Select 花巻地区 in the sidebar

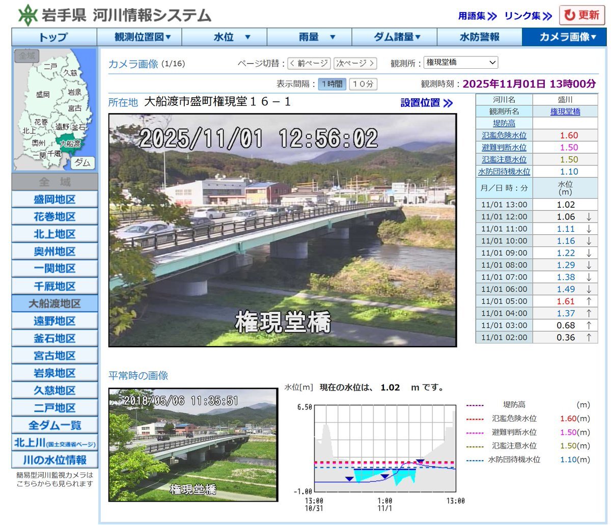tap(54, 216)
